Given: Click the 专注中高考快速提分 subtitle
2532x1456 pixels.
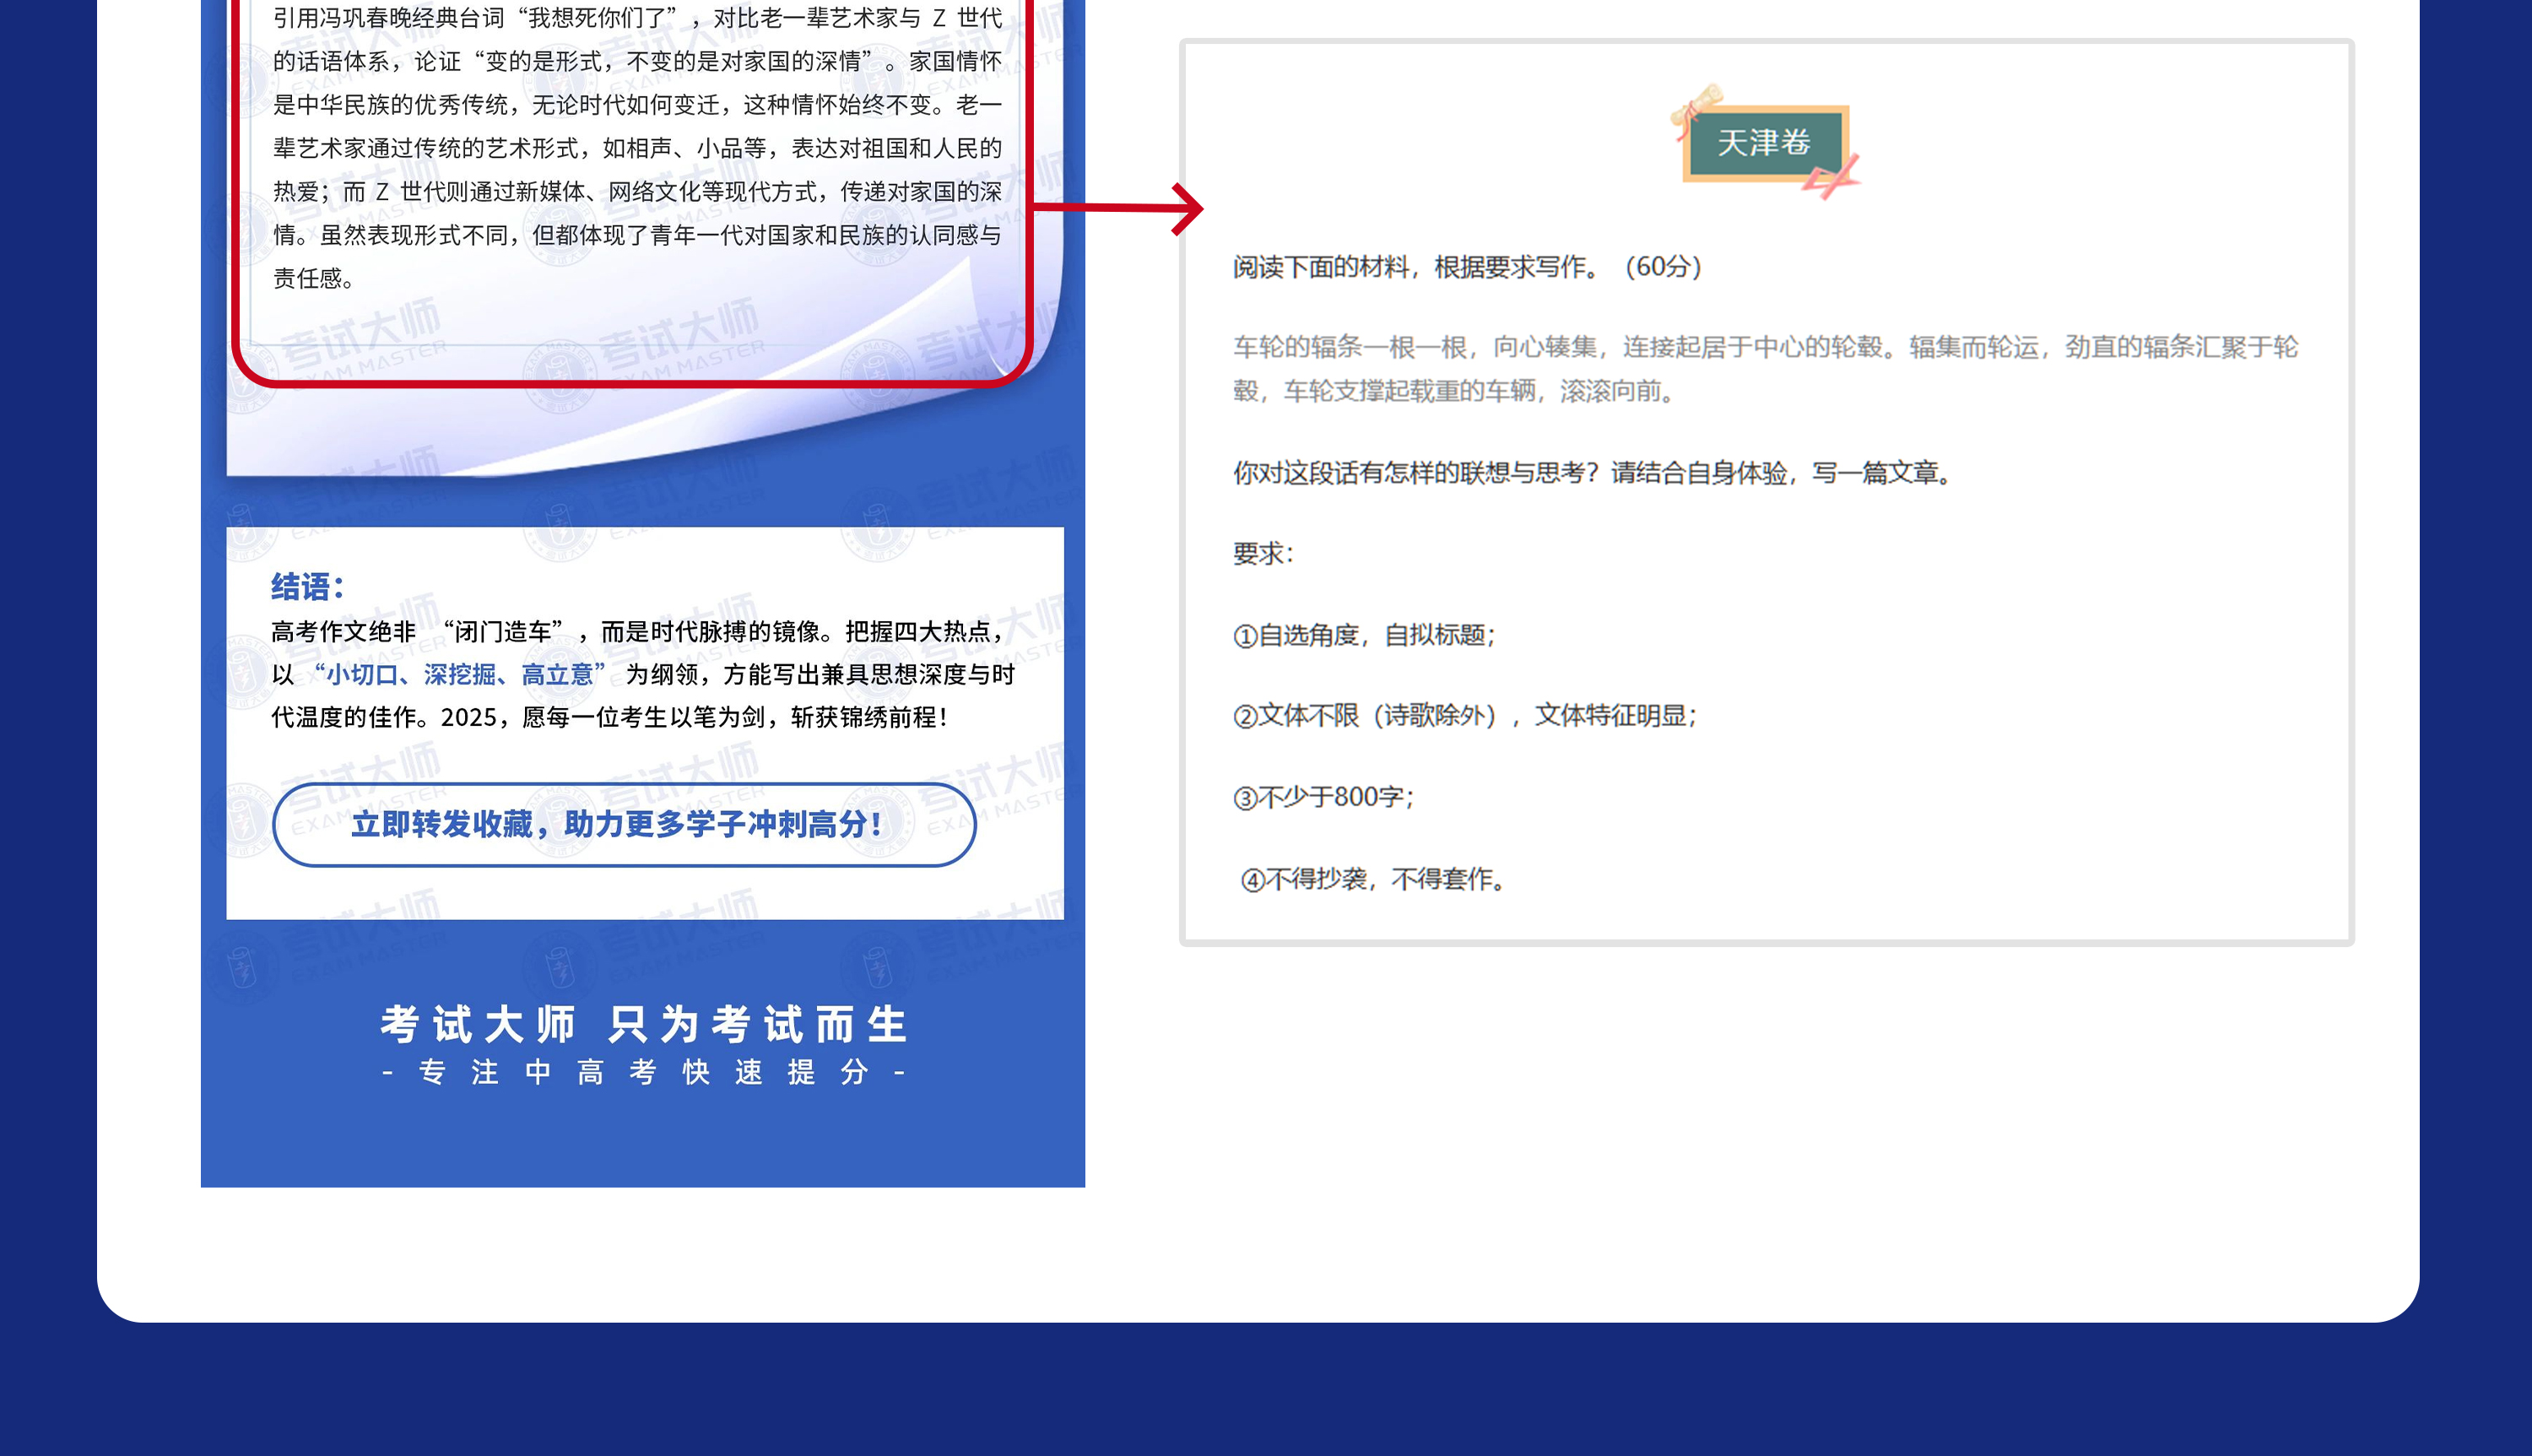Looking at the screenshot, I should click(x=643, y=1073).
